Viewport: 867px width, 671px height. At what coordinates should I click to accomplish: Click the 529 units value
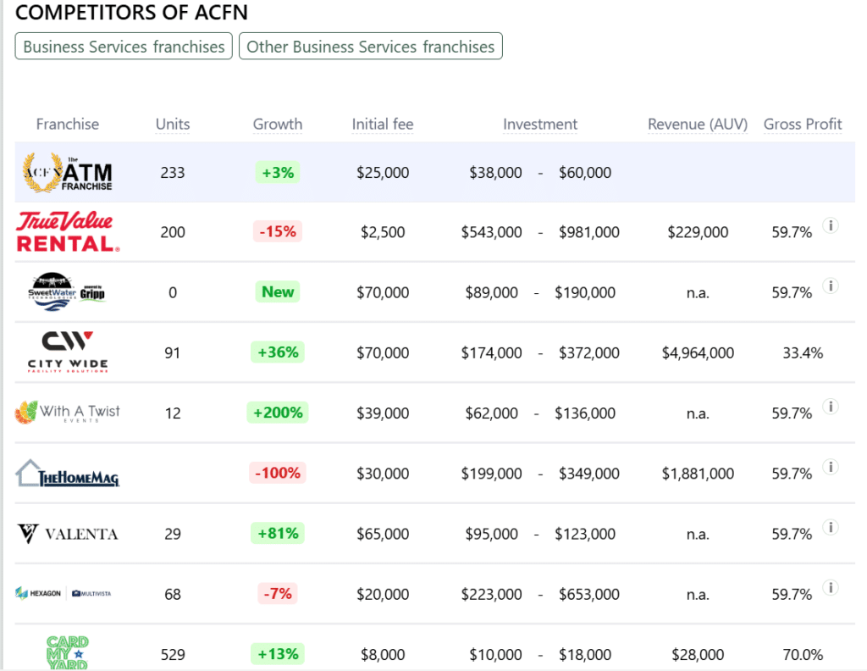coord(173,655)
